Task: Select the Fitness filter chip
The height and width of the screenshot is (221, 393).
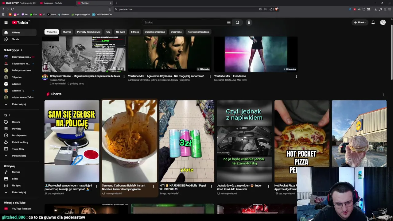Action: 135,32
